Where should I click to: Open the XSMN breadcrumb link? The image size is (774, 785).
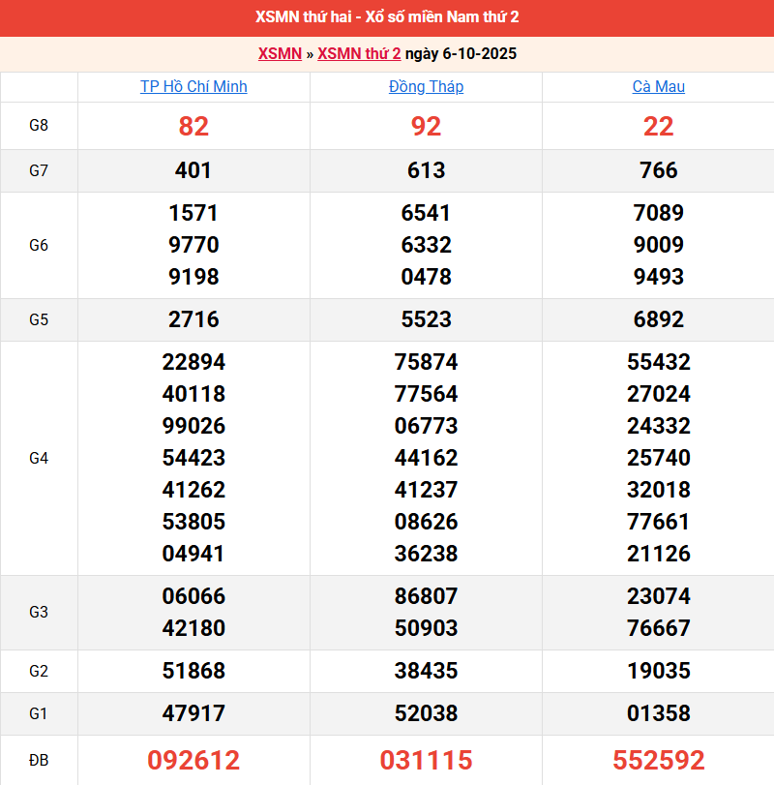[x=280, y=53]
